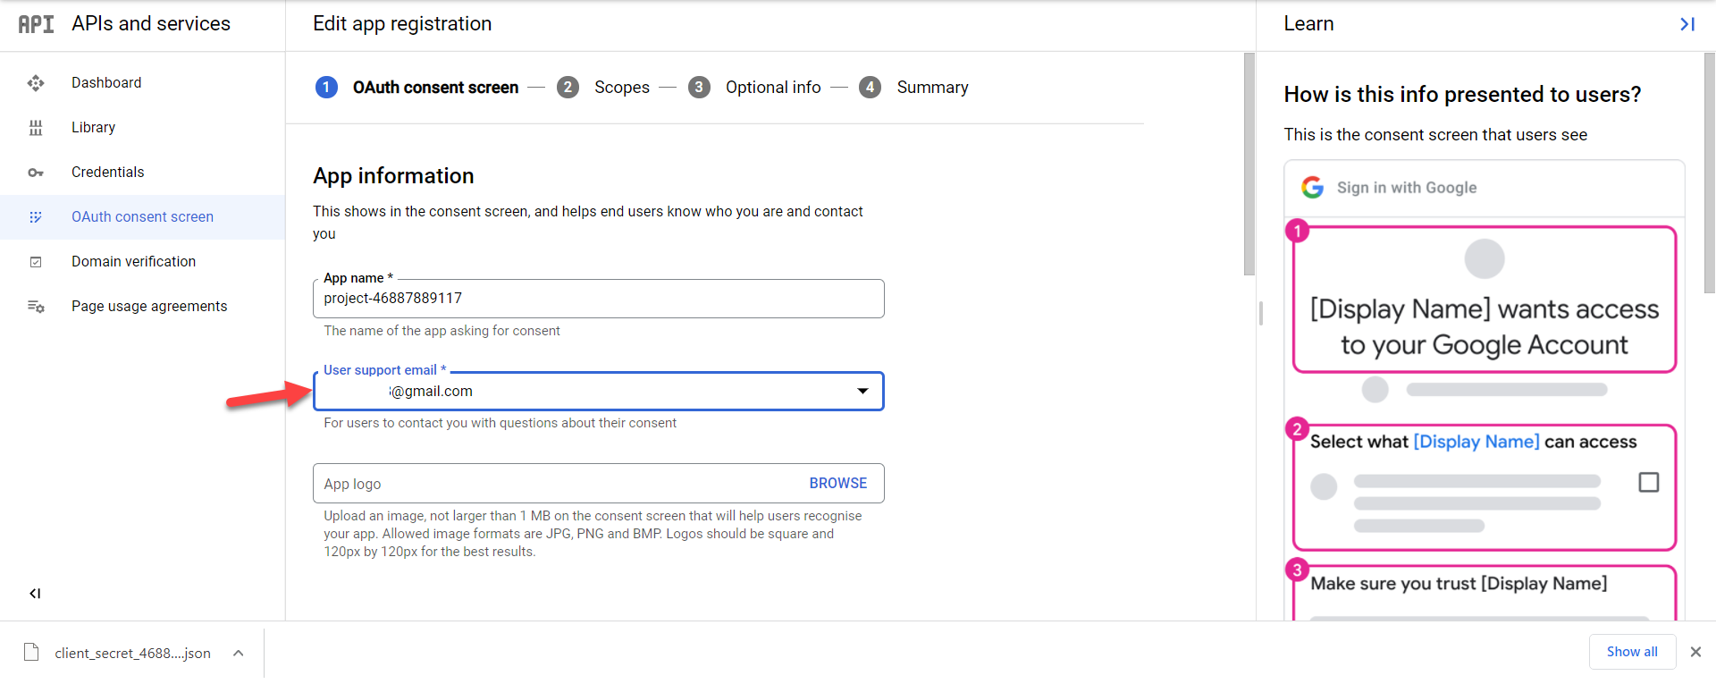The image size is (1716, 684).
Task: Go to Optional info step
Action: (x=772, y=88)
